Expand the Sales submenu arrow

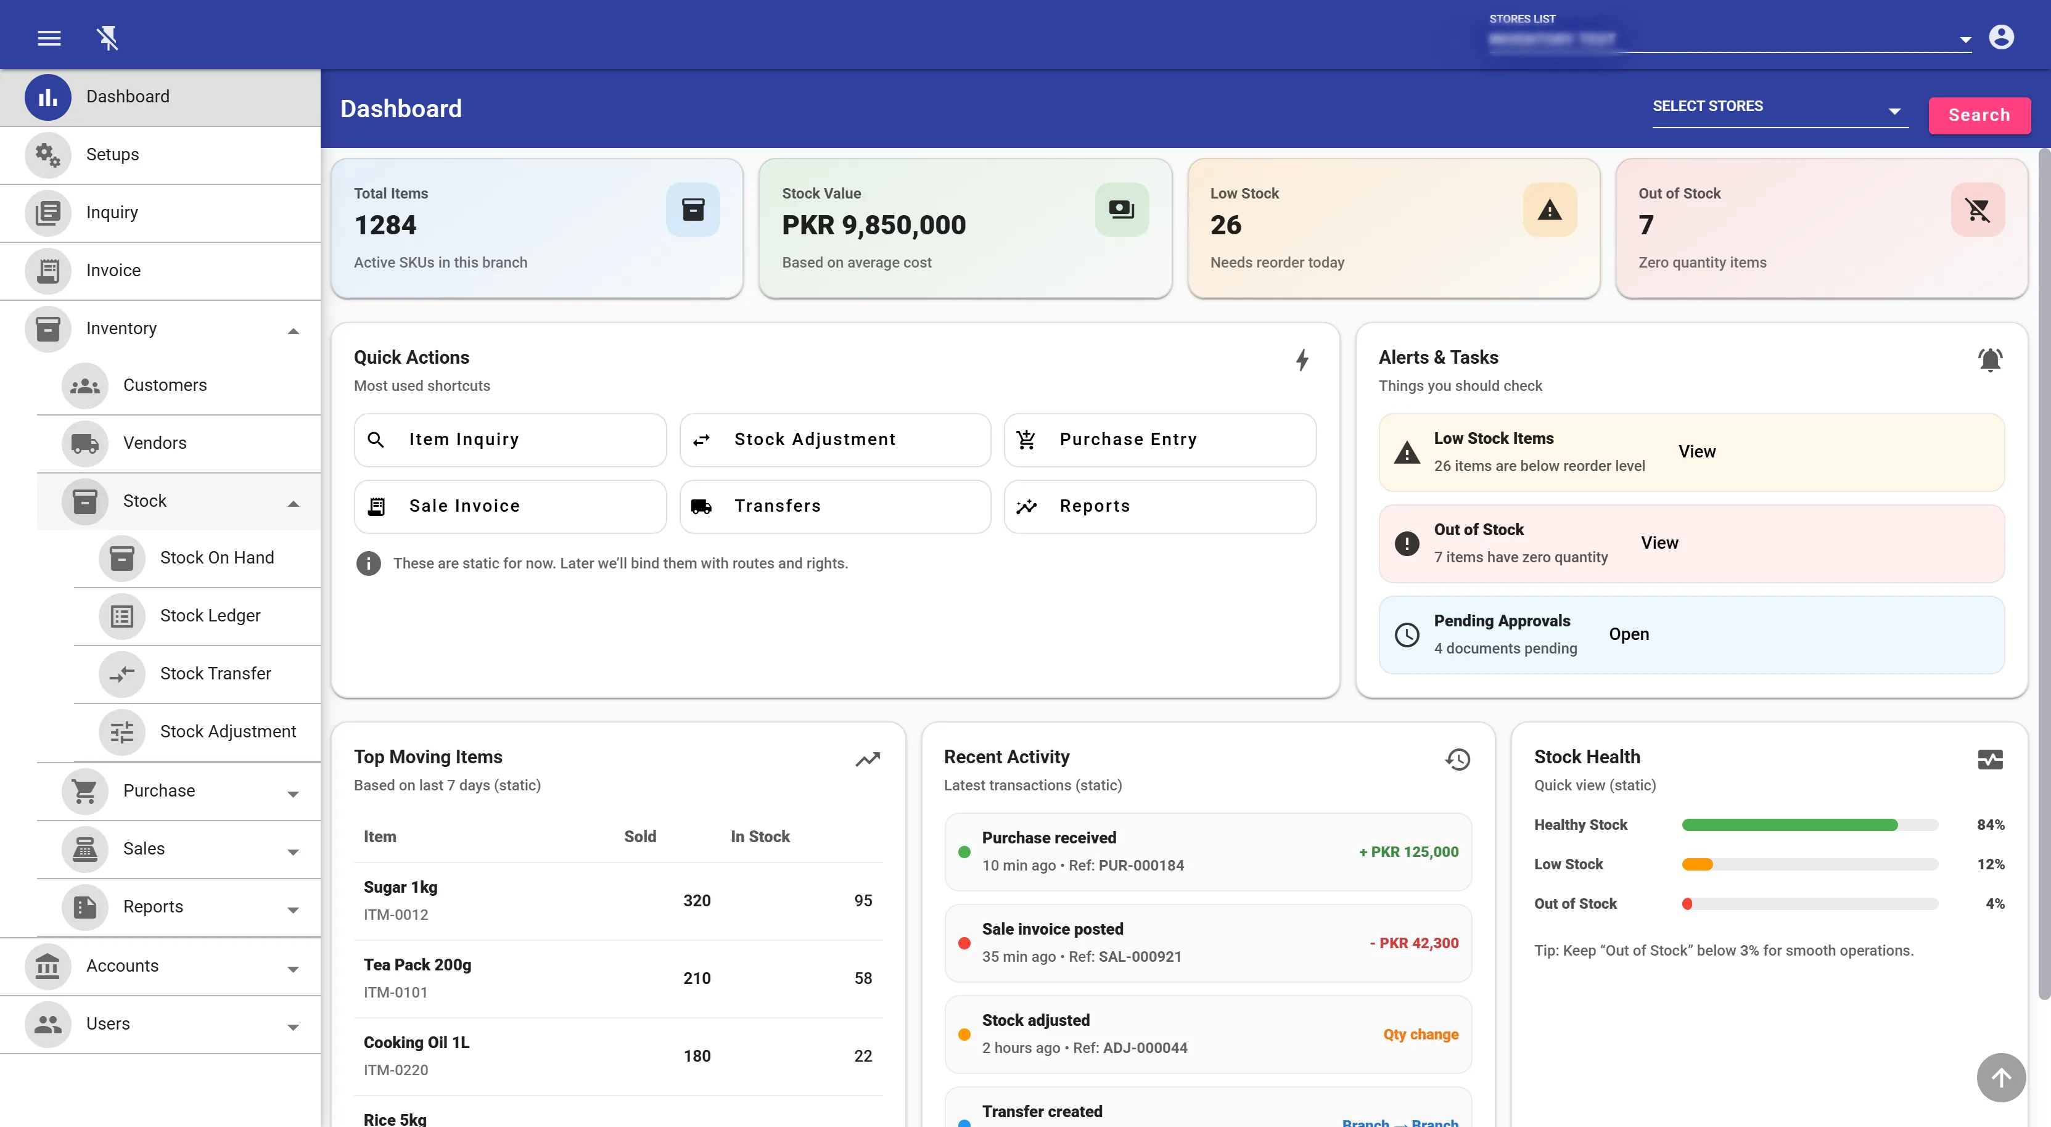coord(293,851)
